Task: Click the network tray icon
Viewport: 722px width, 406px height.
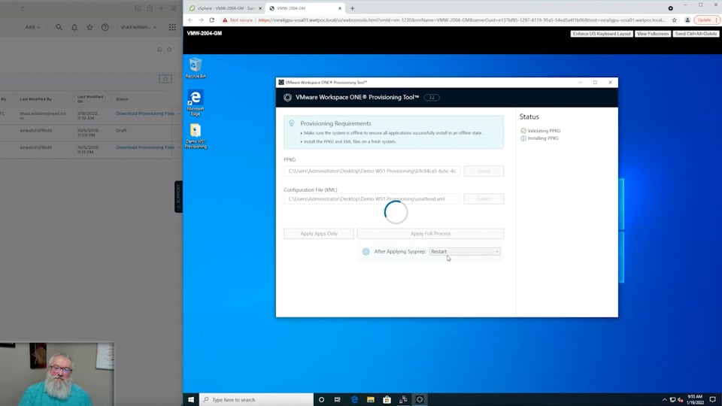Action: 672,399
